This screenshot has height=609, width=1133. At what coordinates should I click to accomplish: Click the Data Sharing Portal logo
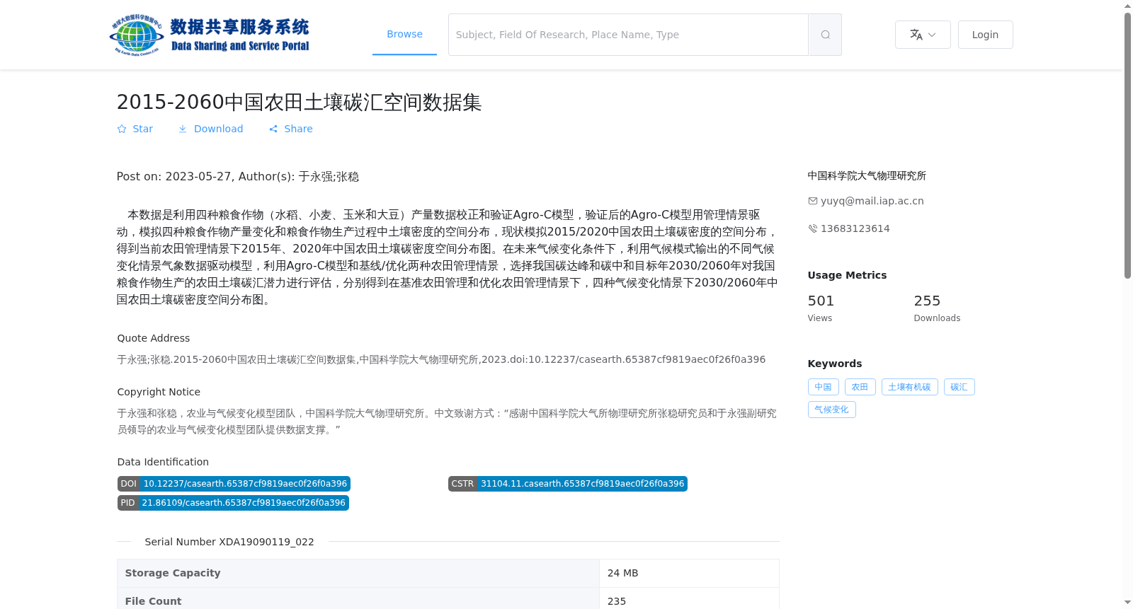[210, 35]
